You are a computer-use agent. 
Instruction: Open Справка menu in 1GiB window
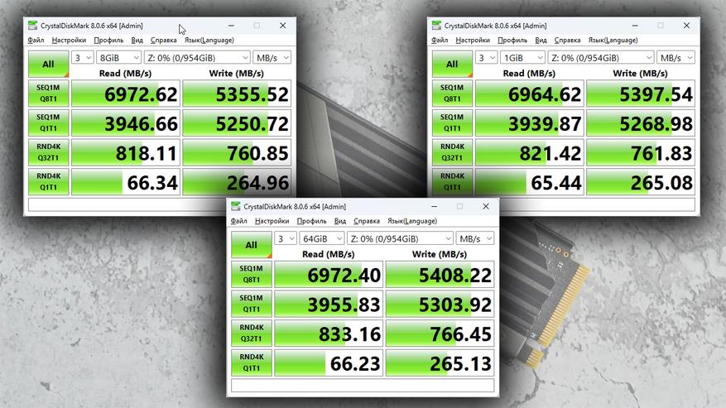[x=567, y=41]
